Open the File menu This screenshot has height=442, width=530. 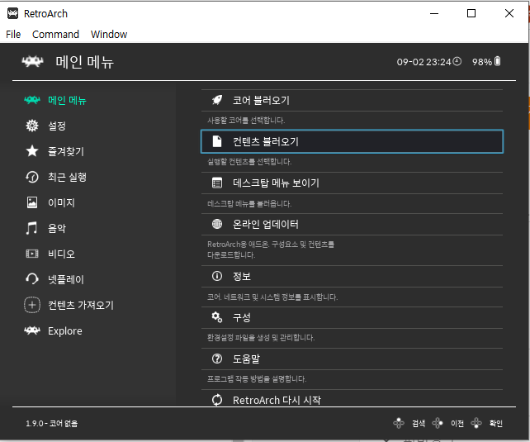[13, 34]
